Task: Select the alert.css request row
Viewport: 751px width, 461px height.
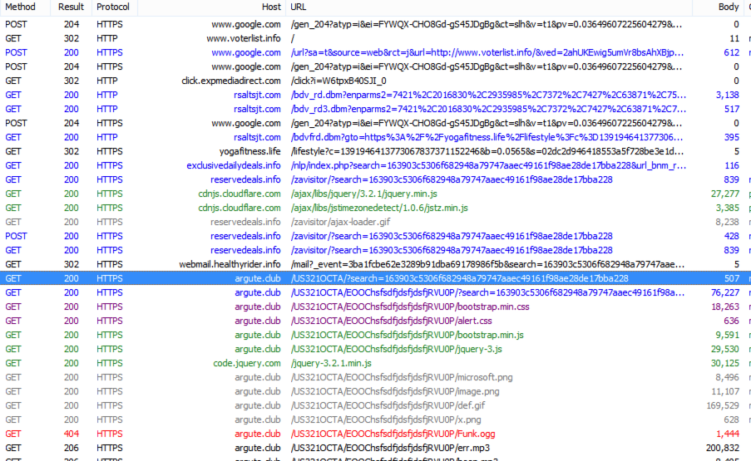Action: pyautogui.click(x=390, y=321)
